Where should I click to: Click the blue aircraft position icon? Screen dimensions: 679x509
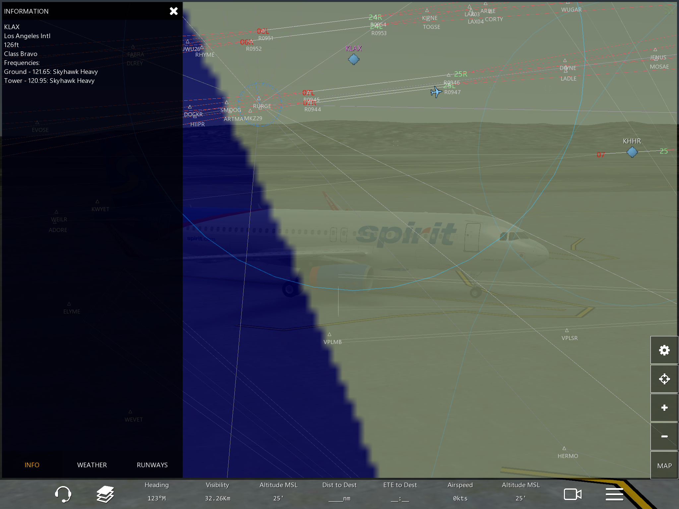436,92
